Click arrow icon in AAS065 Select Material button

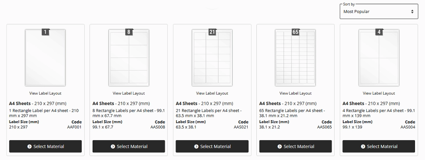pos(279,147)
